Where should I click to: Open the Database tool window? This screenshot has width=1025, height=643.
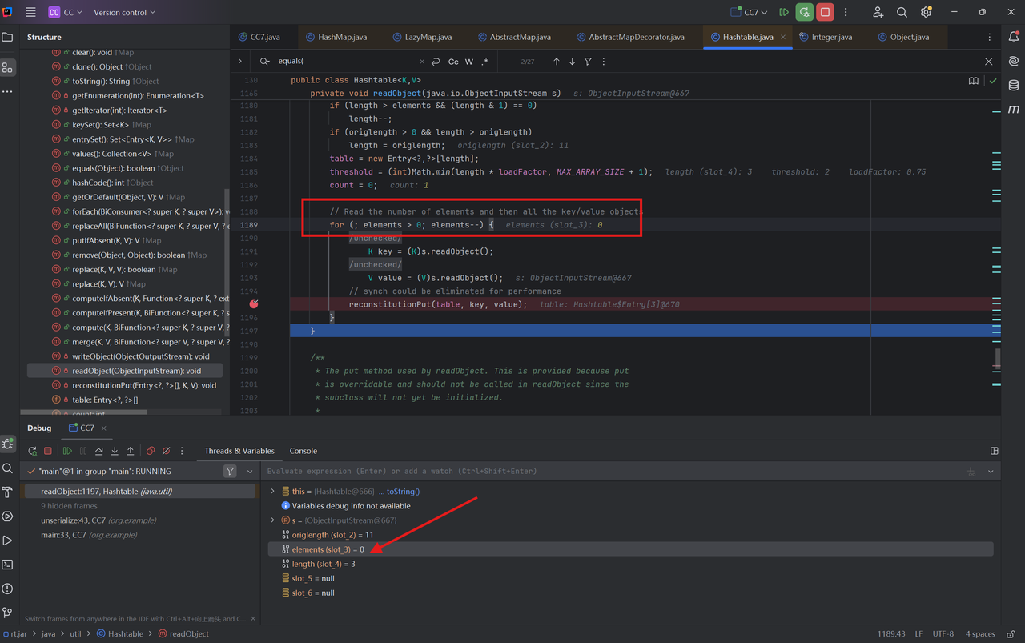pos(1014,85)
